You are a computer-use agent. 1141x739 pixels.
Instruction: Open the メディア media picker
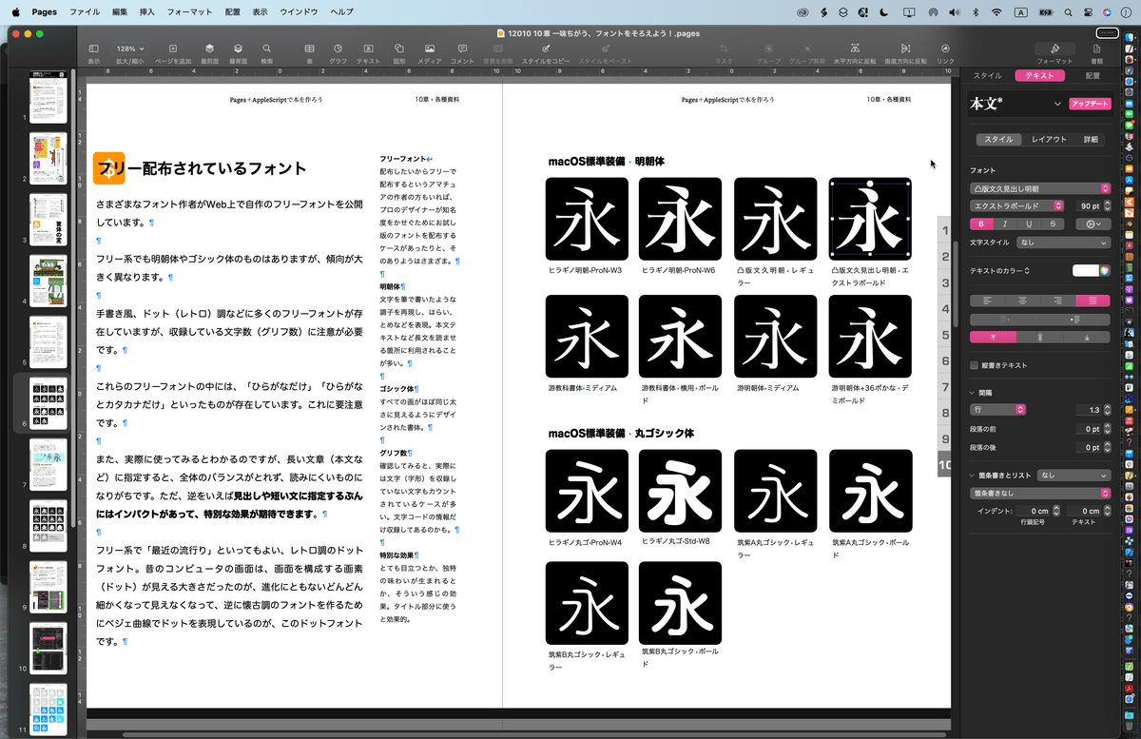pyautogui.click(x=430, y=49)
